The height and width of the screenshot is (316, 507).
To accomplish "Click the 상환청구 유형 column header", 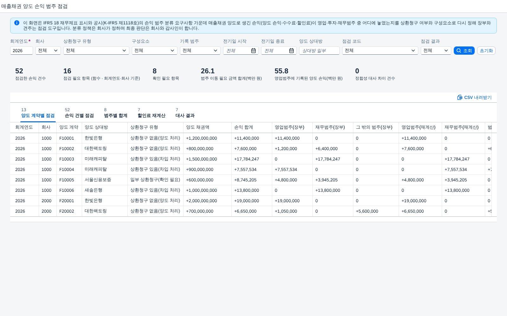I will [x=156, y=127].
